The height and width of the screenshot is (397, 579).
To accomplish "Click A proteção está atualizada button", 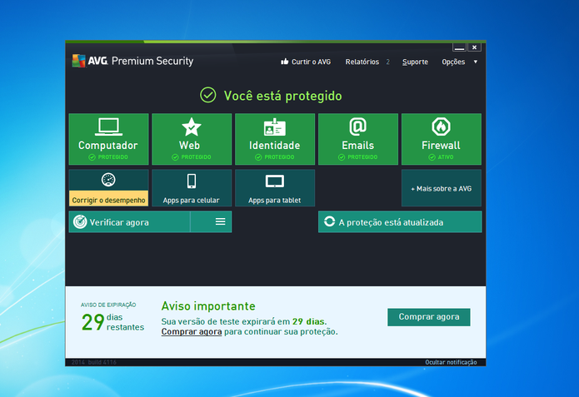I will point(400,221).
